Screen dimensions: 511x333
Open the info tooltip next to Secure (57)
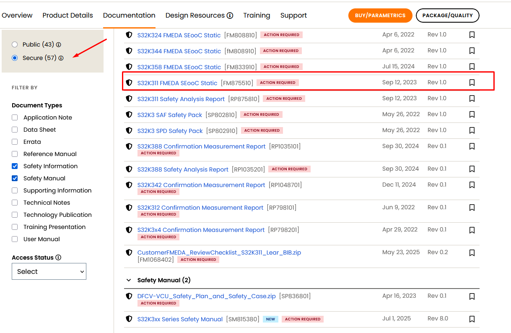(x=61, y=58)
